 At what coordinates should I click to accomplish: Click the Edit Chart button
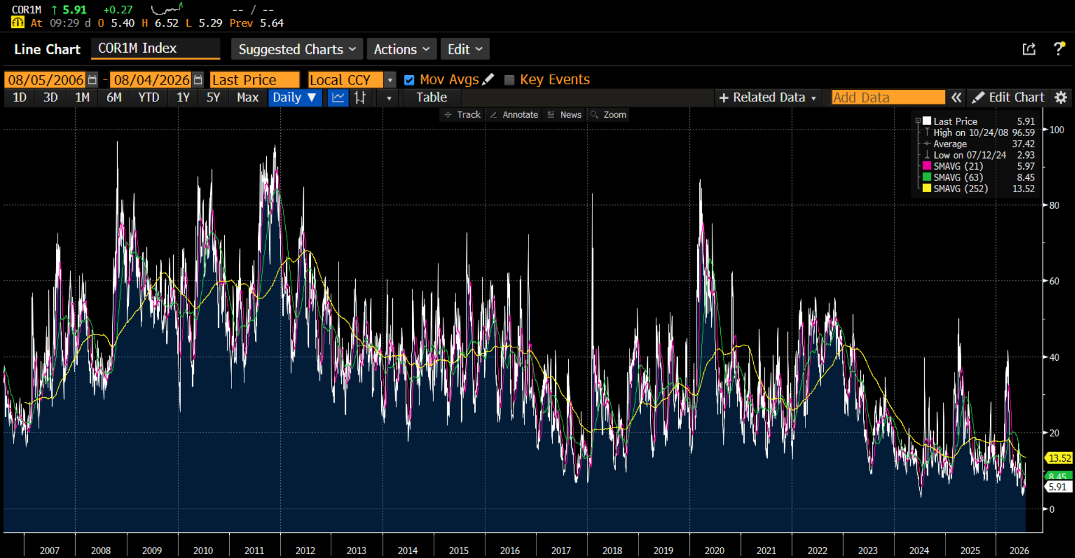(1009, 97)
